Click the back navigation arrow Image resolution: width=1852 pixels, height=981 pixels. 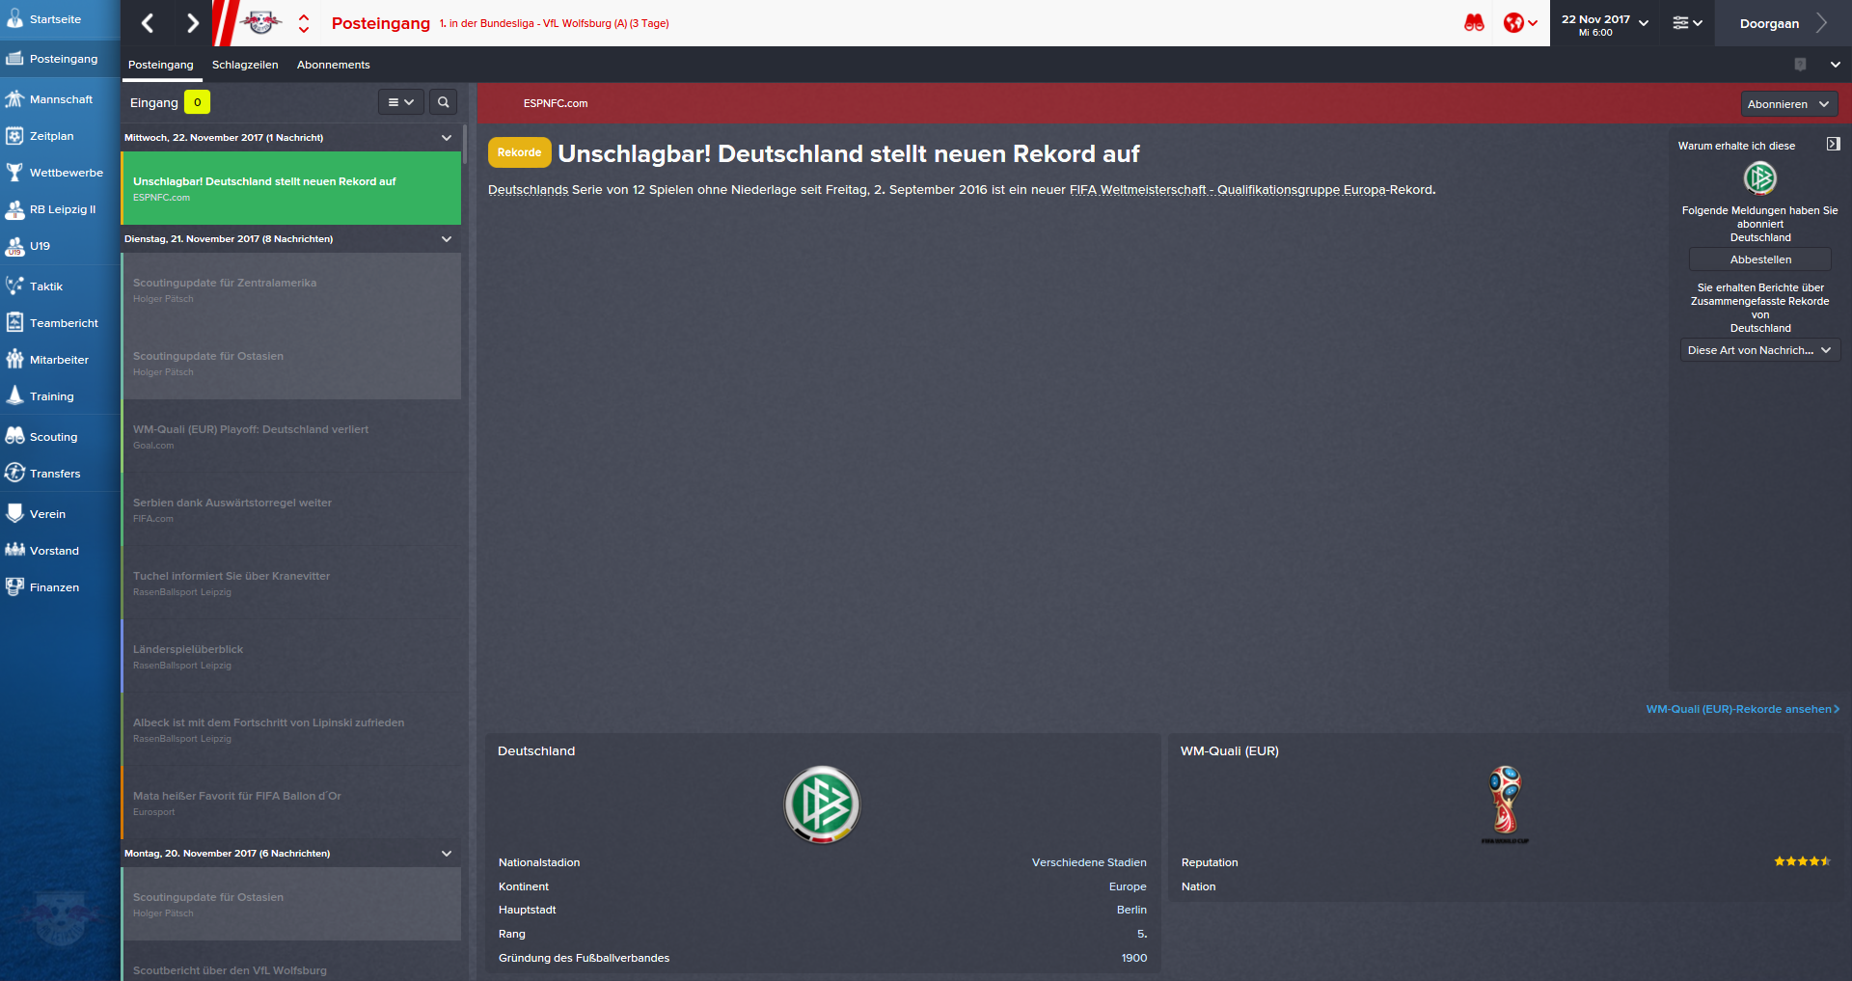pos(147,23)
